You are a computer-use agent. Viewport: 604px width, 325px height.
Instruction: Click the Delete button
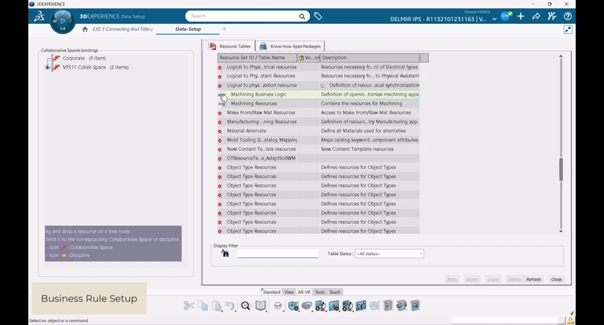coord(514,279)
